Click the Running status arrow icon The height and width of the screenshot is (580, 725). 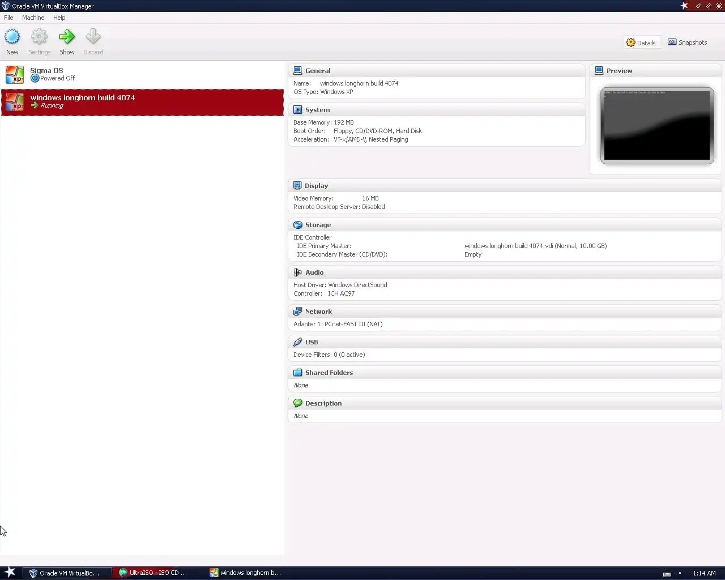coord(35,105)
